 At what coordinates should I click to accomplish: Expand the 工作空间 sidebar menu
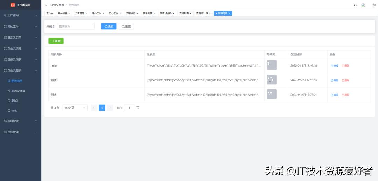coord(21,15)
